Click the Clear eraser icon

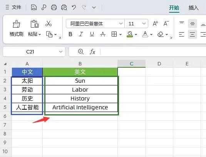click(x=161, y=34)
